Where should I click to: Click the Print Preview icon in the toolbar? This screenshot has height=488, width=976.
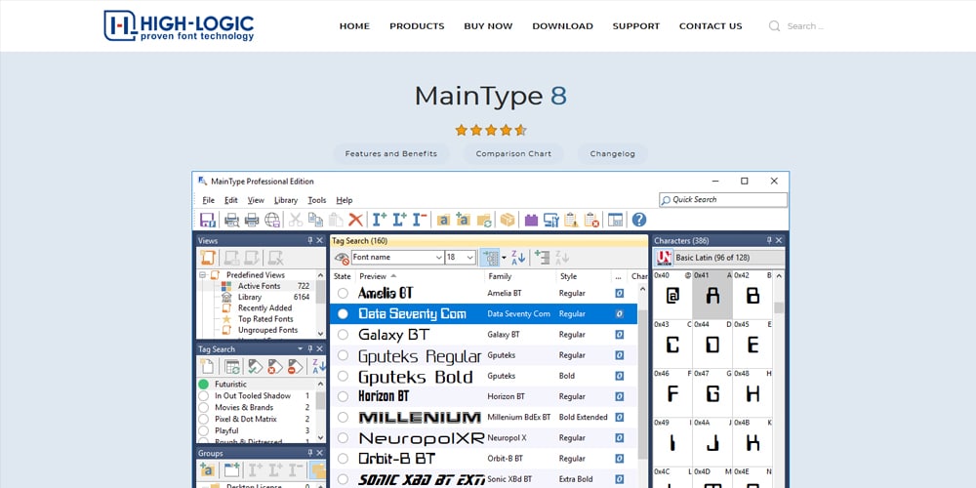[231, 220]
